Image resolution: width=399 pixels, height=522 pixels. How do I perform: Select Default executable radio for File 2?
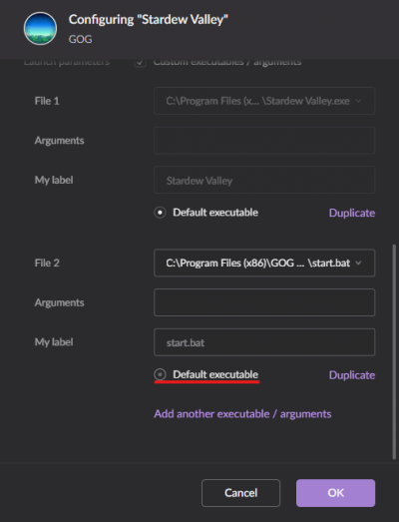pyautogui.click(x=160, y=374)
